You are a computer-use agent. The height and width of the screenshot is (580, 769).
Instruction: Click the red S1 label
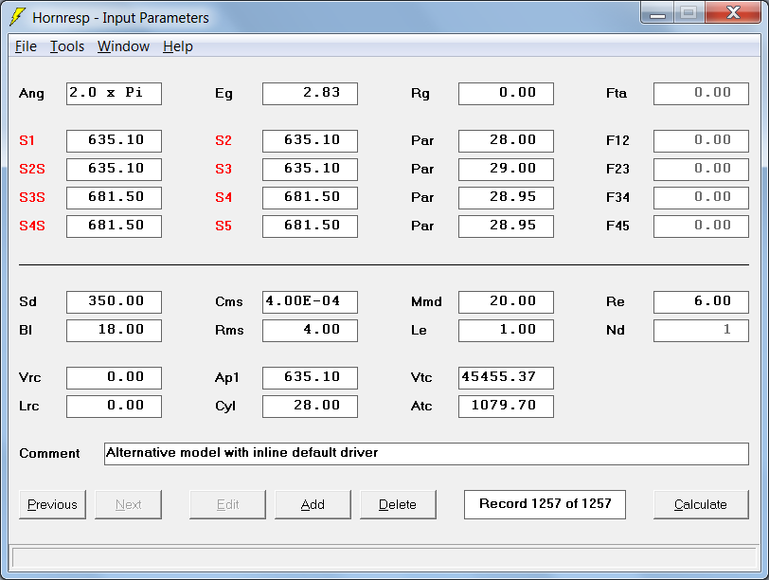(x=27, y=141)
